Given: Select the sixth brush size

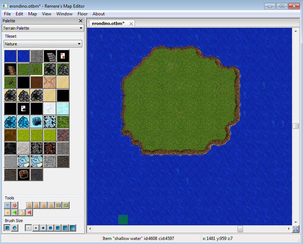Looking at the screenshot, I should [65, 228].
